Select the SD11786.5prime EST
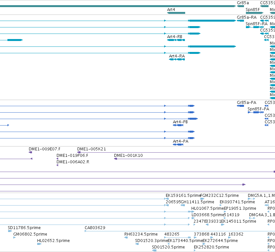The width and height of the screenshot is (275, 252). 10,231
